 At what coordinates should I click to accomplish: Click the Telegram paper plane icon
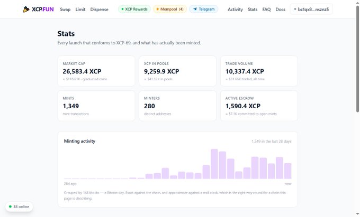[195, 9]
